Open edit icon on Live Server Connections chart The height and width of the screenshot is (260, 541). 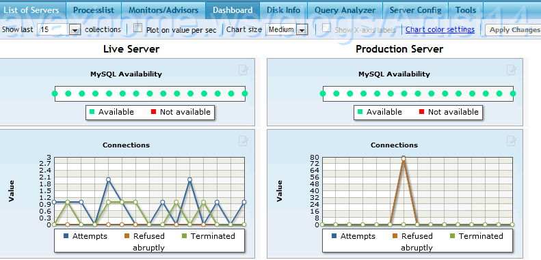(x=243, y=141)
